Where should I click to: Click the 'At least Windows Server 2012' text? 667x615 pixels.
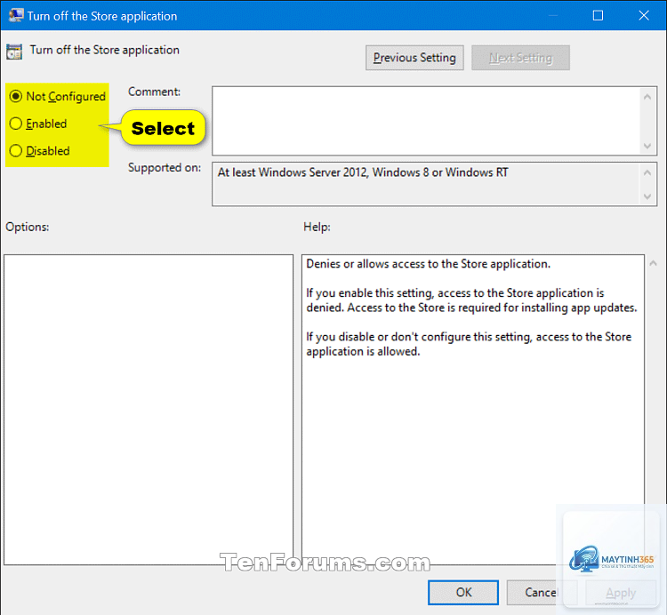click(363, 172)
